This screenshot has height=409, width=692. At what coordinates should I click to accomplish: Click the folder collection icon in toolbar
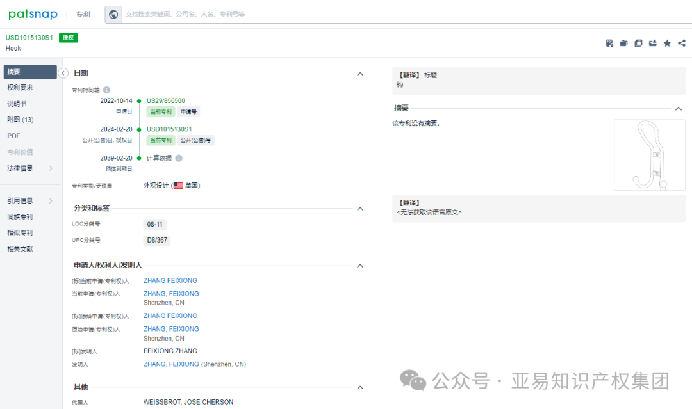pyautogui.click(x=623, y=43)
